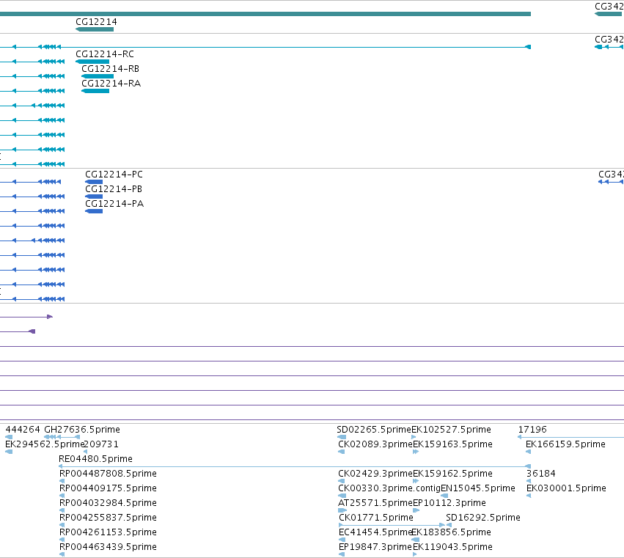Viewport: 624px width, 558px height.
Task: Click the EP19847.3prime EST label
Action: point(375,547)
